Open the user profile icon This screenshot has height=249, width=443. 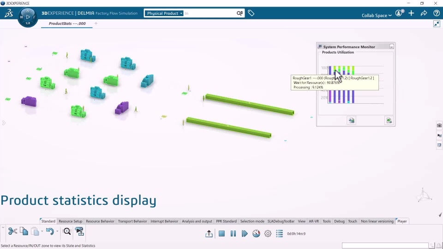399,13
